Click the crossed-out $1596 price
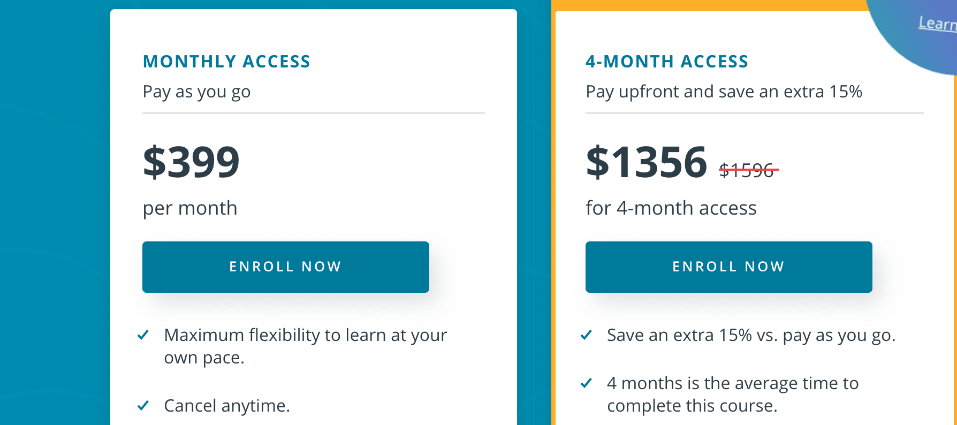The height and width of the screenshot is (425, 957). point(748,170)
